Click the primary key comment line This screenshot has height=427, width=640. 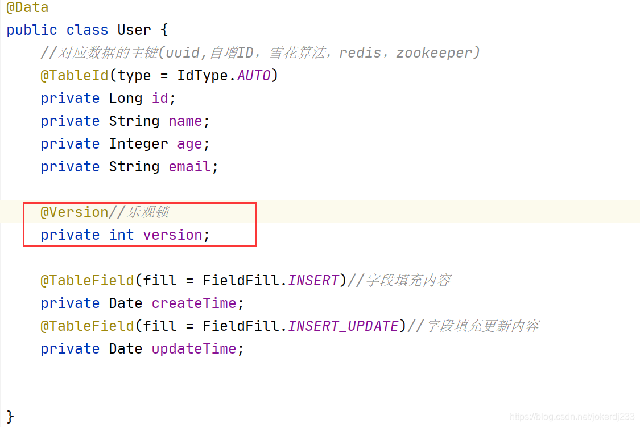pos(260,53)
